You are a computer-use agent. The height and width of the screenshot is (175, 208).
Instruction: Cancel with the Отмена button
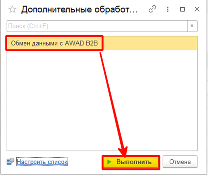[180, 162]
